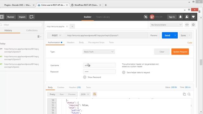Enable Save helper data to request
Viewport: 203px width, 114px height.
pyautogui.click(x=124, y=73)
